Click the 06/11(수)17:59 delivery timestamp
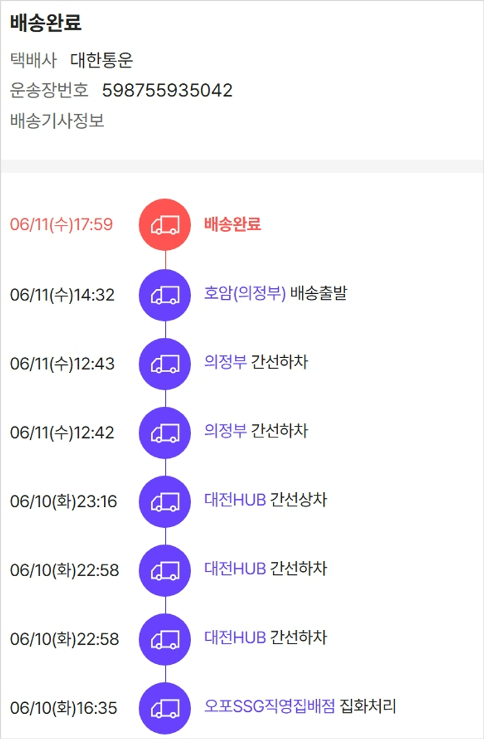The width and height of the screenshot is (484, 739). click(x=61, y=225)
